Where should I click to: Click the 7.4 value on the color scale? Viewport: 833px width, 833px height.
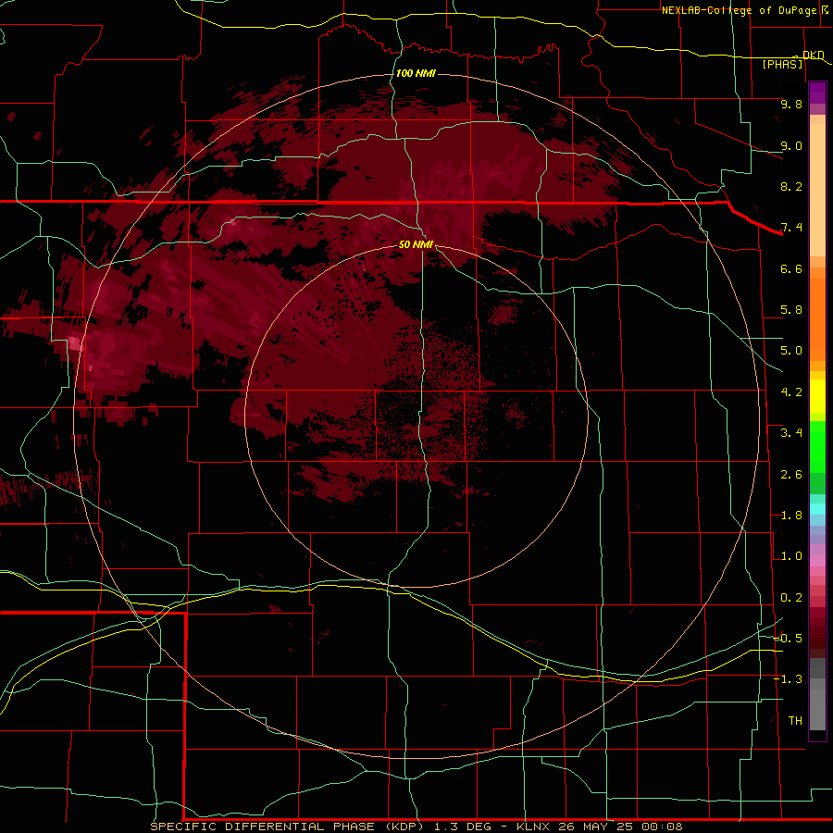click(x=791, y=228)
